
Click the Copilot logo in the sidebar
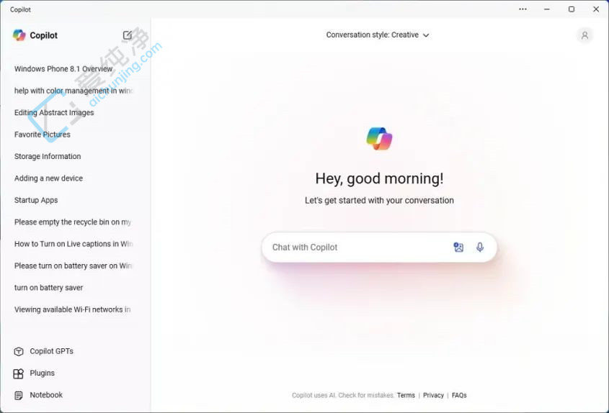[19, 35]
